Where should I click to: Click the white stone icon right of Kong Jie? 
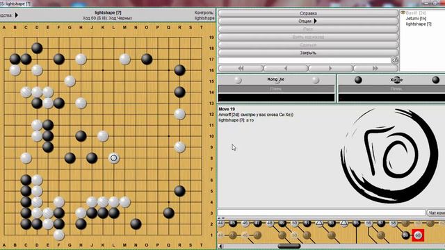coord(315,81)
